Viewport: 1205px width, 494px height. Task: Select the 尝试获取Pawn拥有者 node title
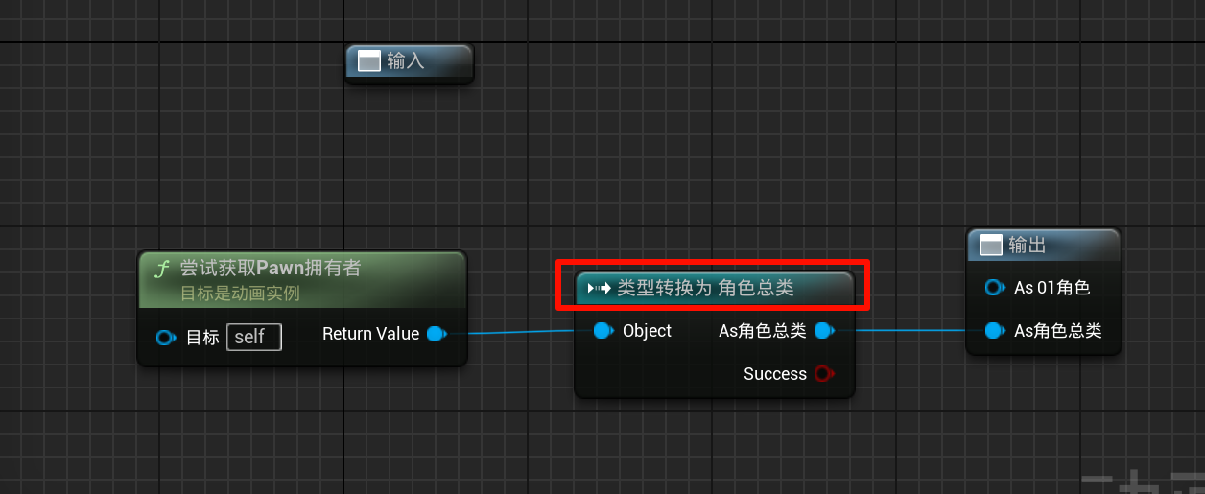[x=271, y=269]
